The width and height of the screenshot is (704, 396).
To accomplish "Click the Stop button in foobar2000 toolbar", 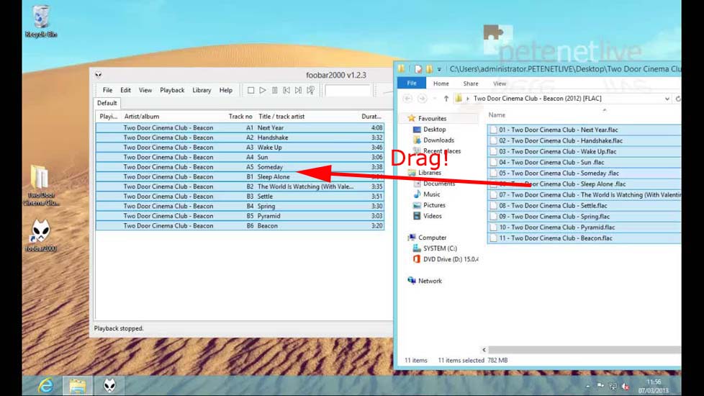I will 251,90.
